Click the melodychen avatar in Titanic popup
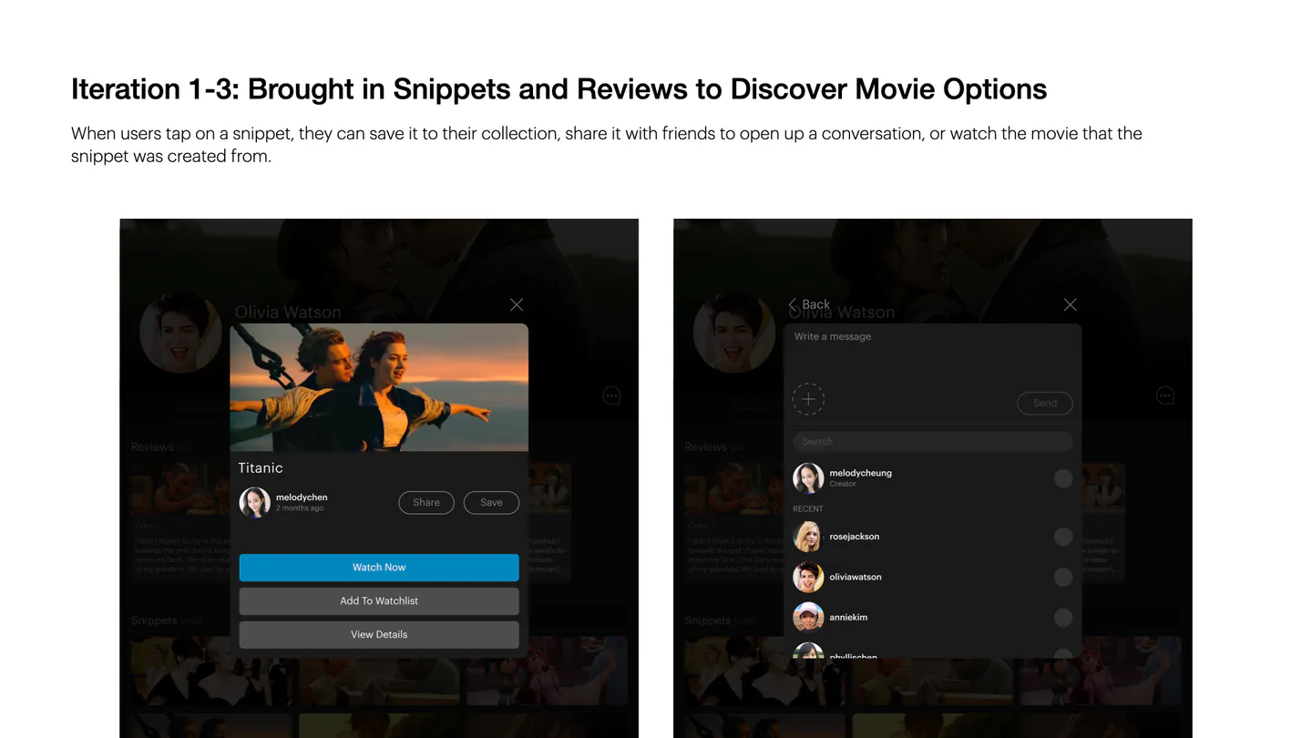The image size is (1312, 738). [x=254, y=502]
